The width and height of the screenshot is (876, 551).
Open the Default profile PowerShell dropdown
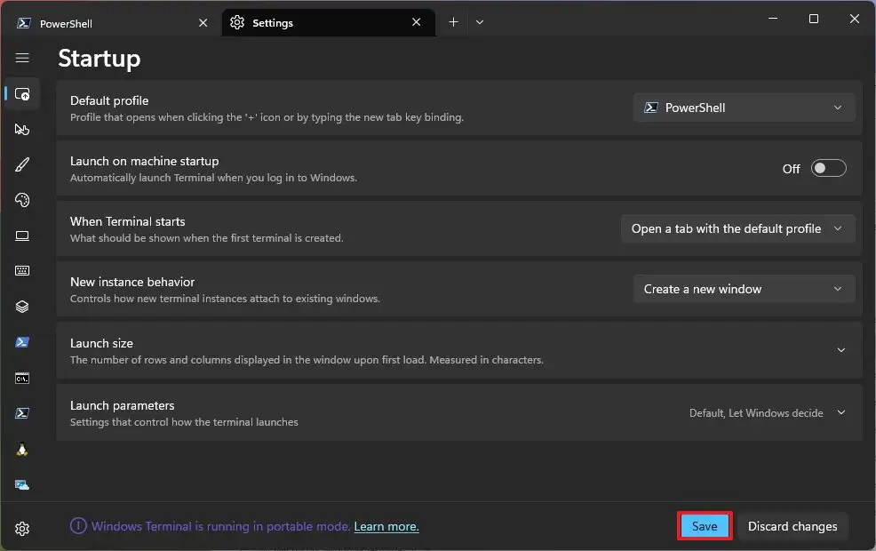click(744, 108)
